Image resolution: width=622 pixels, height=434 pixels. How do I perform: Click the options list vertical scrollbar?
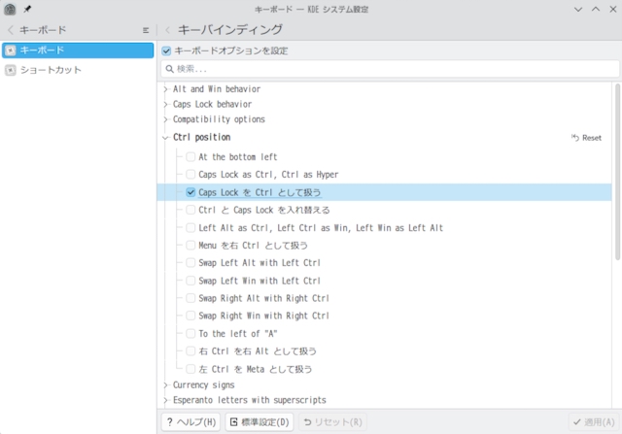tap(617, 175)
